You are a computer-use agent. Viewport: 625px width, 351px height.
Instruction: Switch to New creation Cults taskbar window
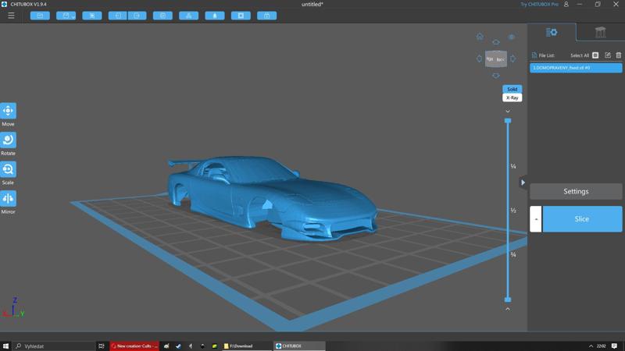pyautogui.click(x=134, y=346)
